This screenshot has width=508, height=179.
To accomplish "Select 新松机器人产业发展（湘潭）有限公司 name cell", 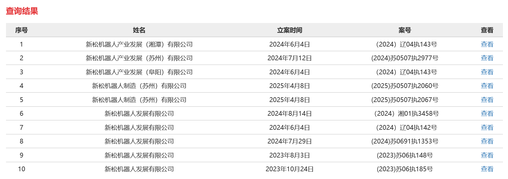I will tap(139, 44).
